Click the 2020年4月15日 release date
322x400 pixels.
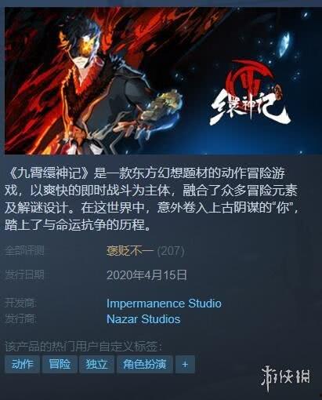coord(147,275)
